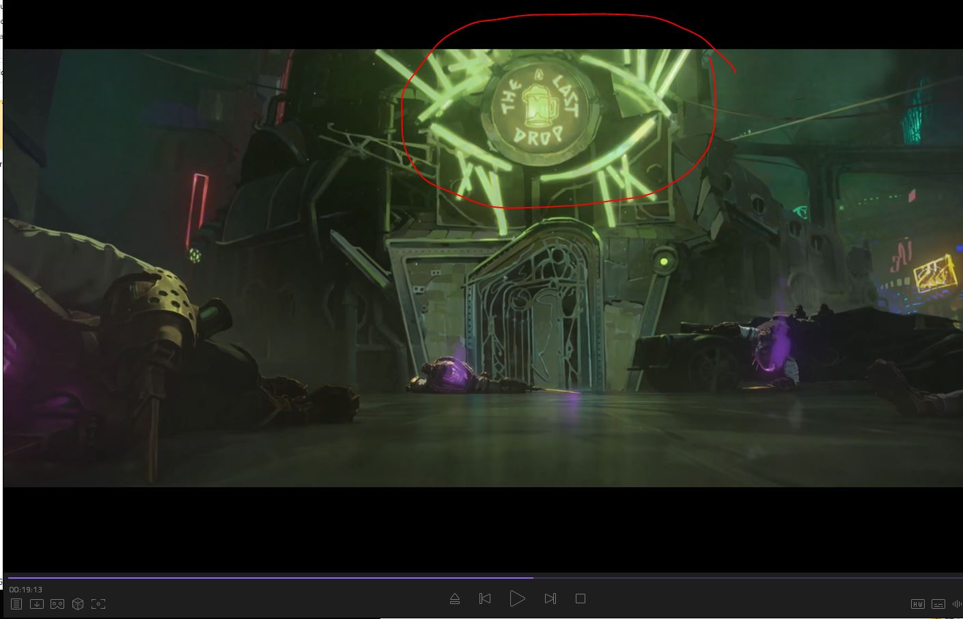This screenshot has width=963, height=619.
Task: Enable VR goggles viewing mode
Action: [57, 604]
